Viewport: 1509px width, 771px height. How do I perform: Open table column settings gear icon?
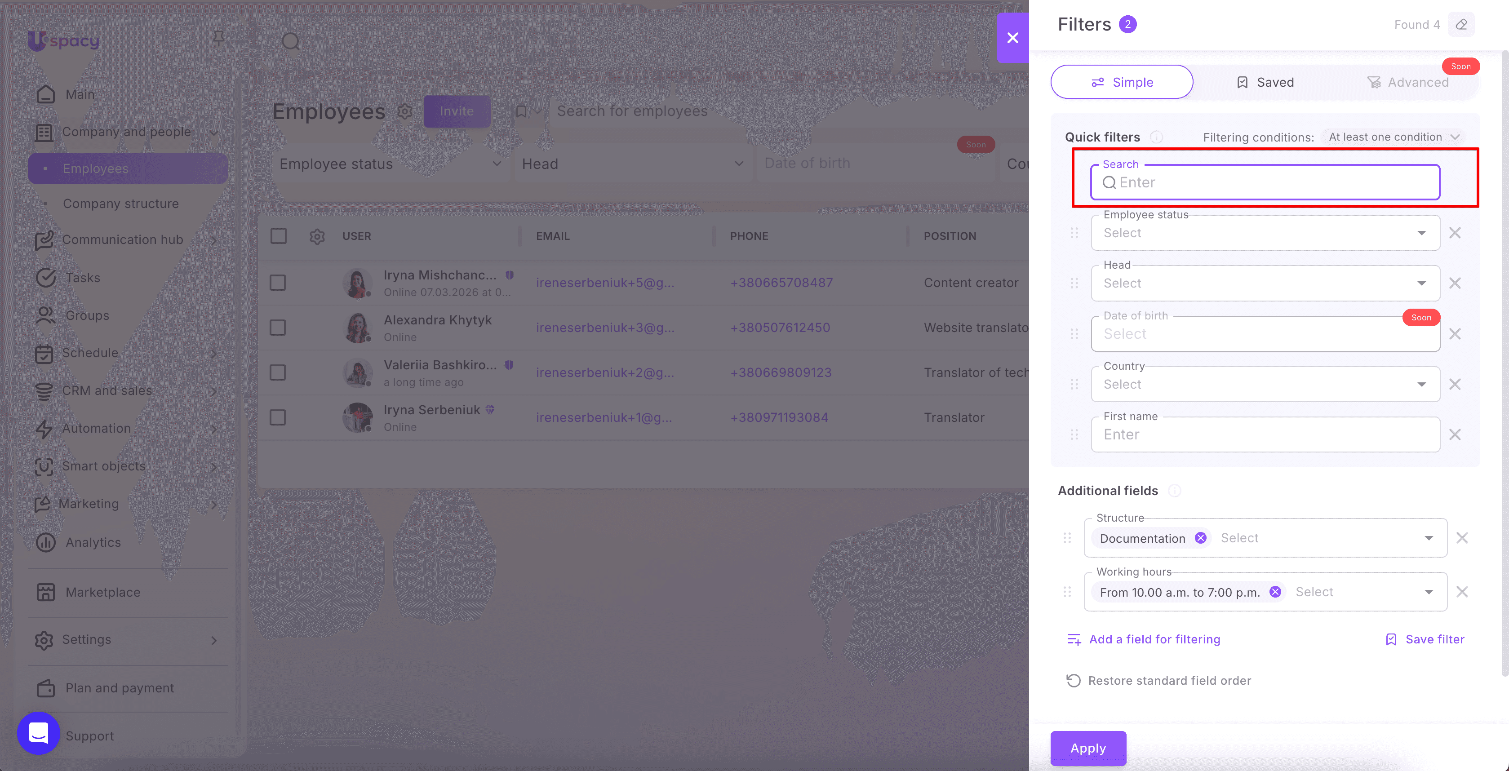coord(317,237)
